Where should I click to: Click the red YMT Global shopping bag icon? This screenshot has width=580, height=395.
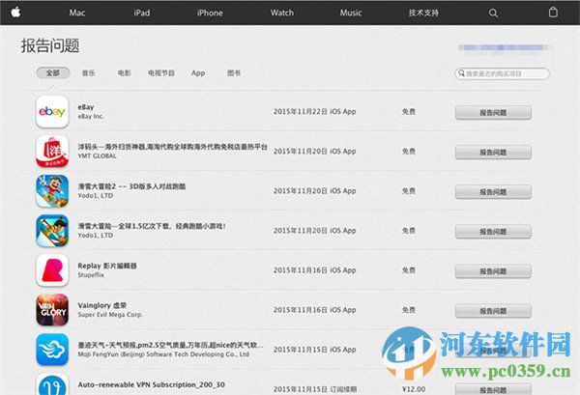click(52, 151)
